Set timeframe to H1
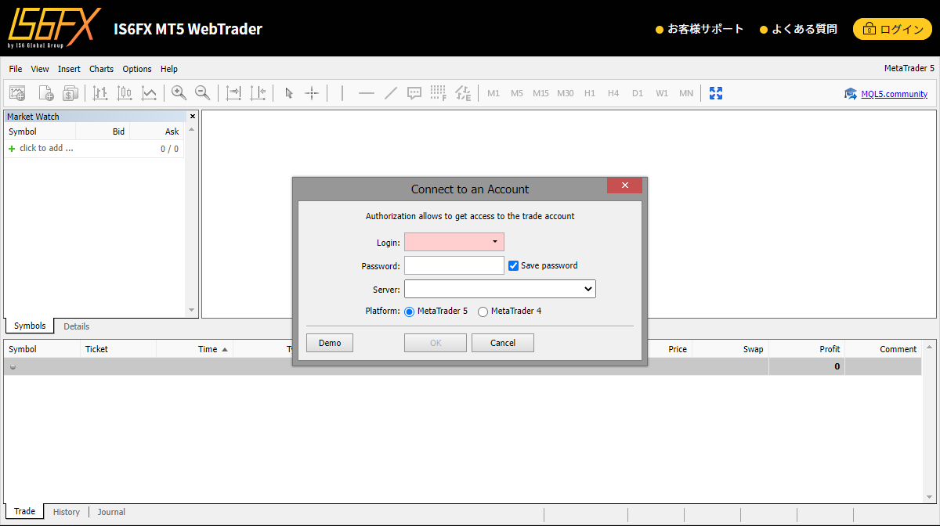940x526 pixels. [590, 93]
